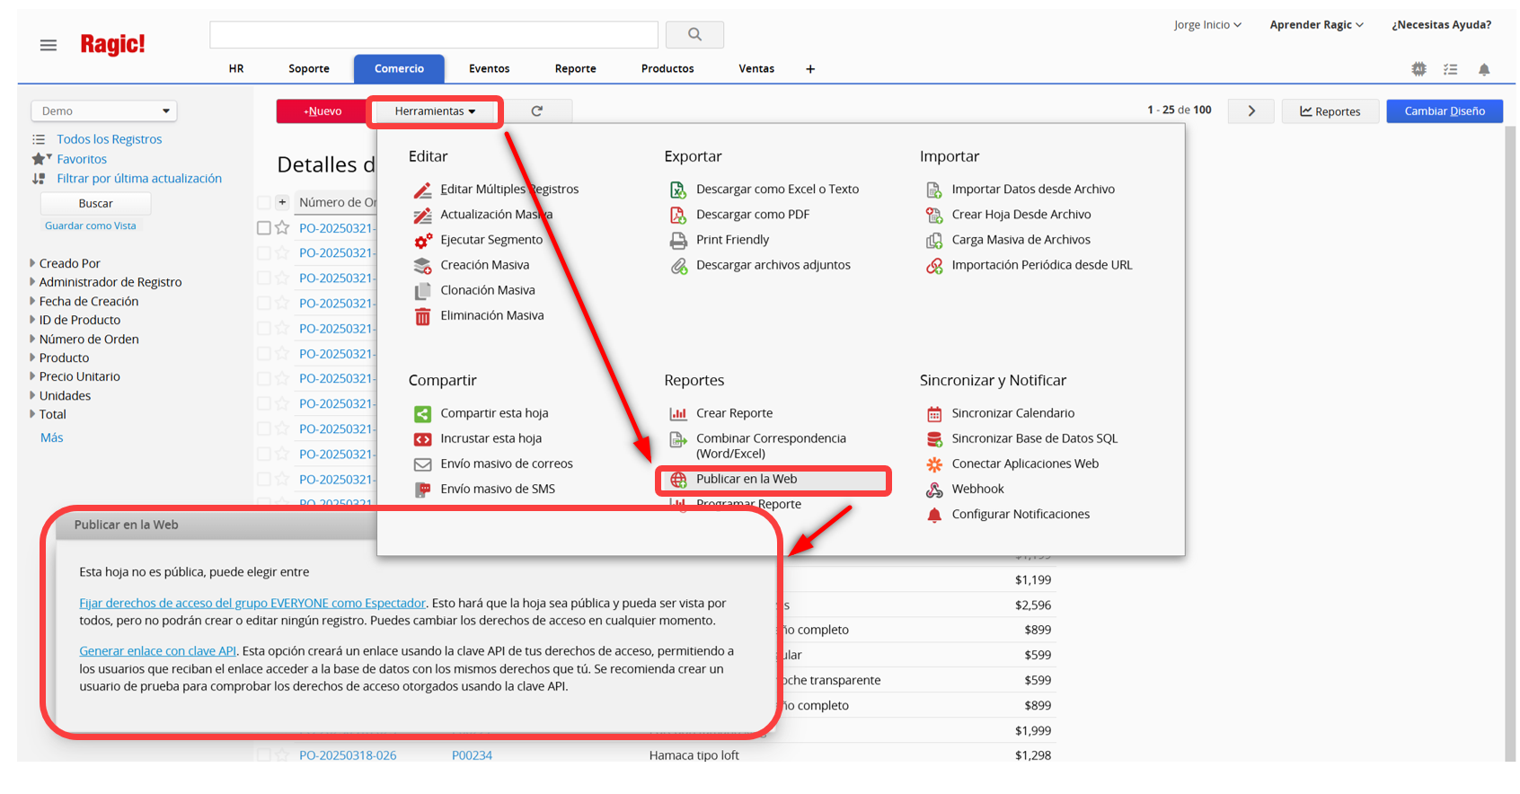1520x794 pixels.
Task: Click the Compartir esta hoja icon
Action: click(422, 413)
